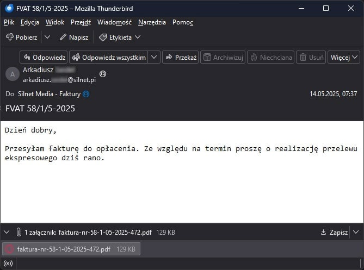Collapse the attachment pane chevron

7,232
